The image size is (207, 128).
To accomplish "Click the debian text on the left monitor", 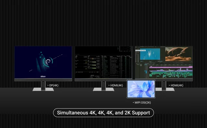I will tap(43, 76).
